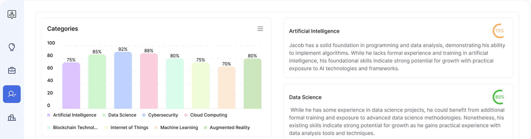The height and width of the screenshot is (139, 531).
Task: Toggle Blockchain Technol... legend entry
Action: click(72, 128)
